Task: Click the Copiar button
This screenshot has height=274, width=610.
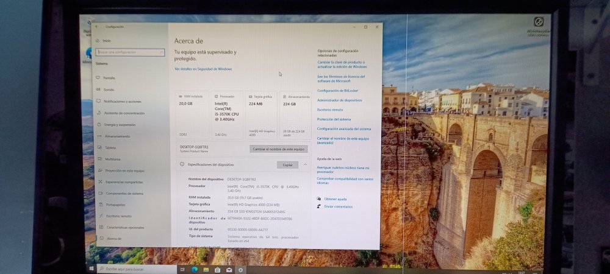Action: tap(287, 165)
